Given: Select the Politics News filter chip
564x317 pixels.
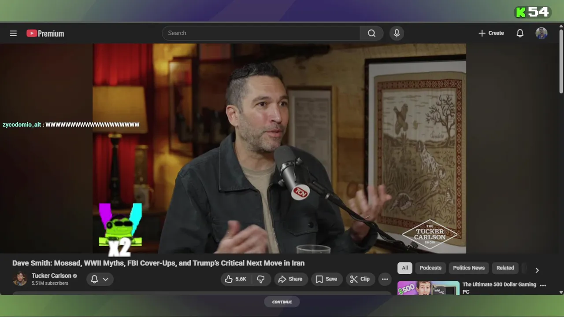Looking at the screenshot, I should (x=469, y=268).
